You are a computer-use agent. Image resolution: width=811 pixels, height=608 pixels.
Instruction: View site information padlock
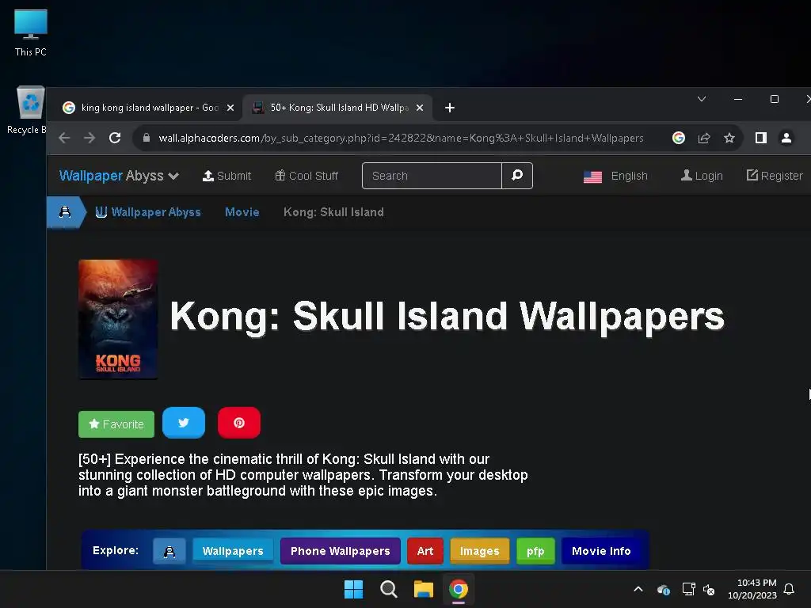point(147,138)
